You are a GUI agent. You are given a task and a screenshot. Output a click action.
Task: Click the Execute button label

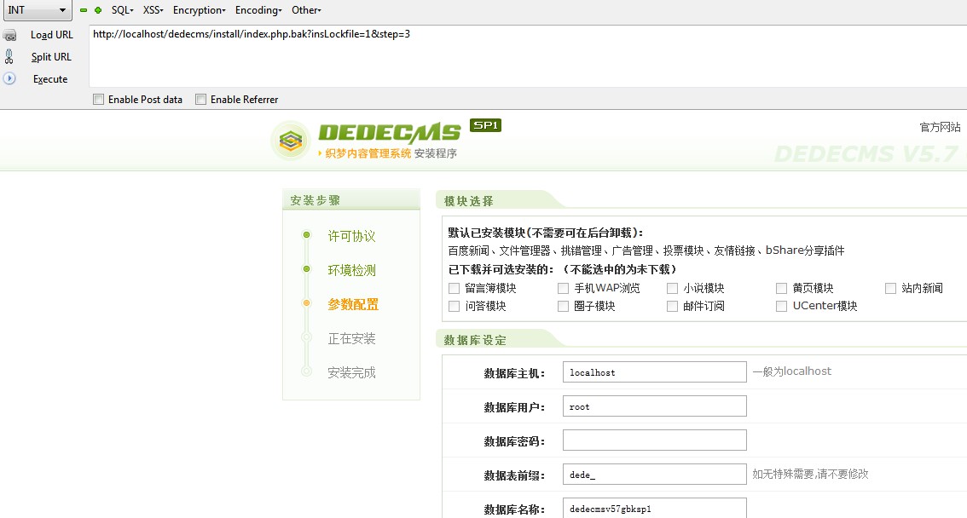click(x=50, y=79)
